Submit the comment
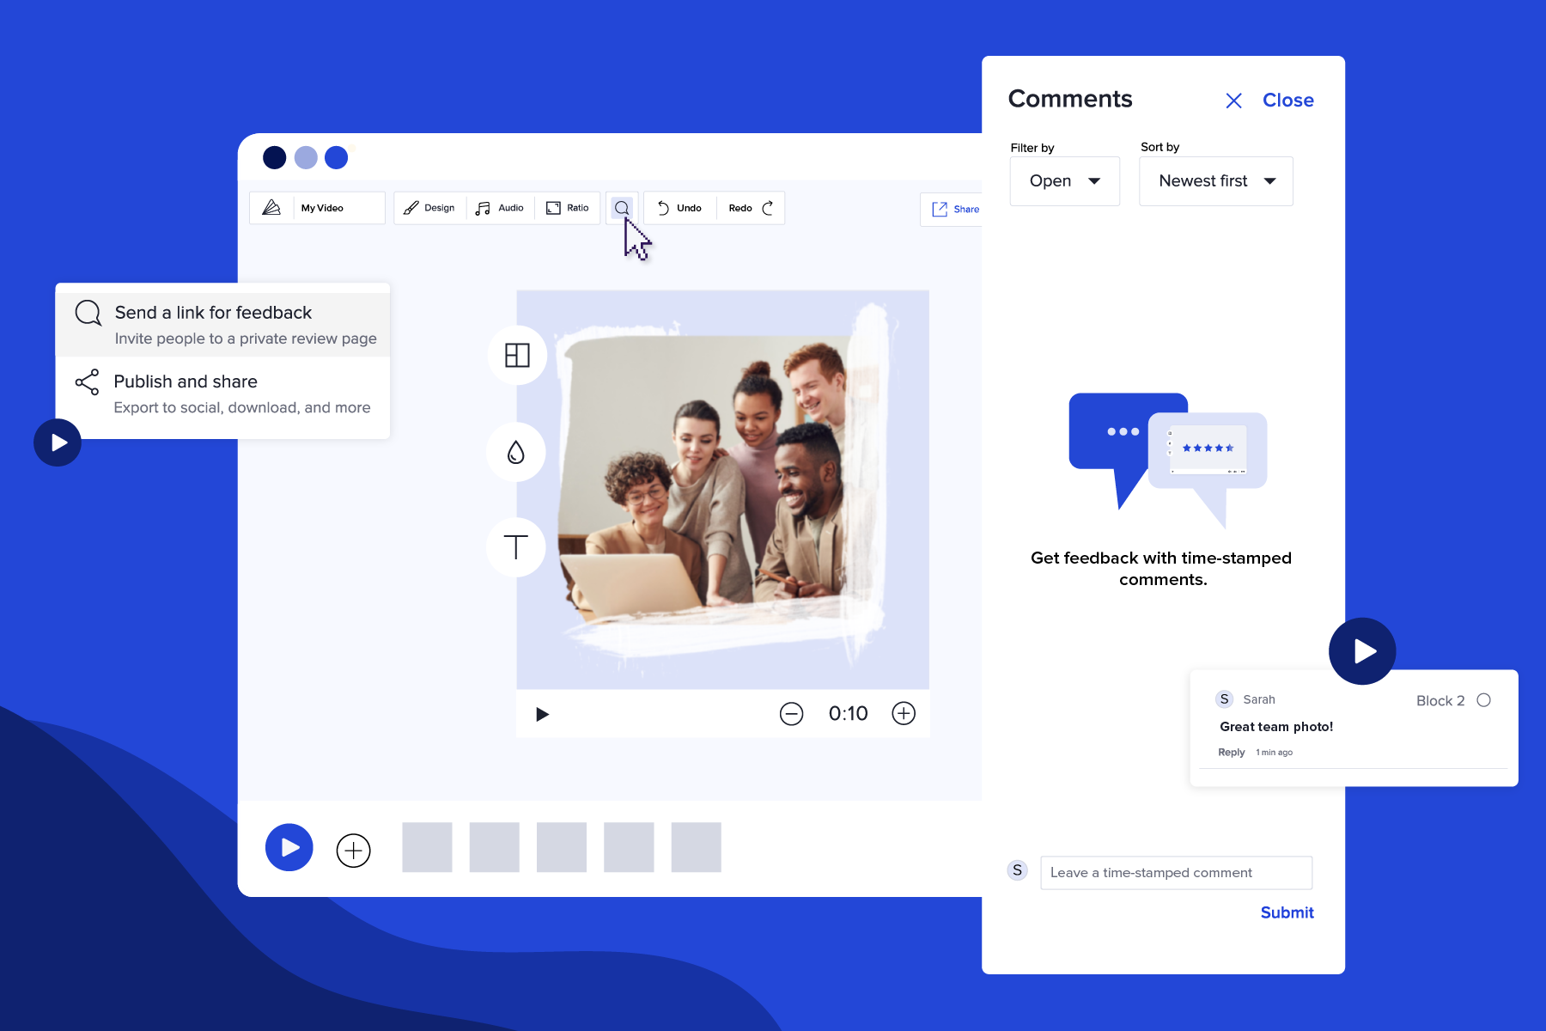 click(x=1287, y=912)
